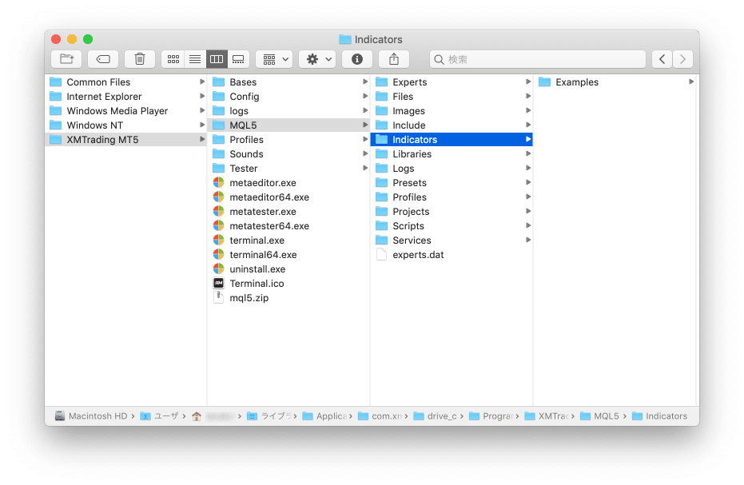Show info for the selected item

coord(356,59)
